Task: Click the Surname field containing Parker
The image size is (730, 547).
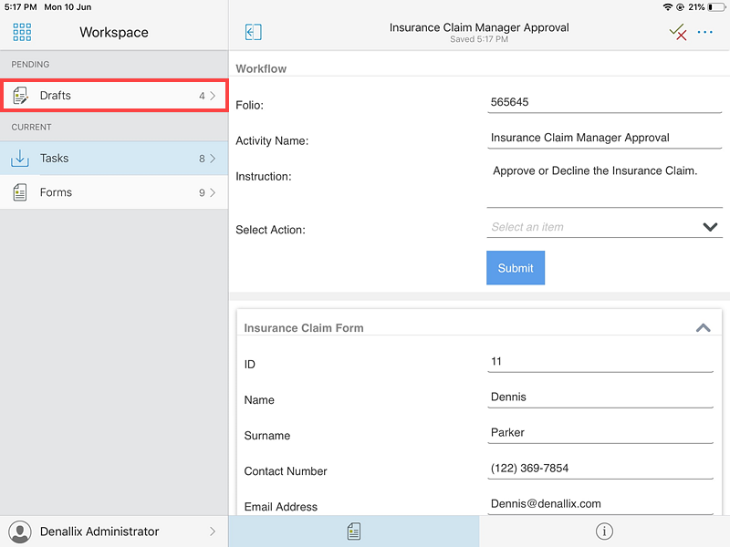Action: click(600, 432)
